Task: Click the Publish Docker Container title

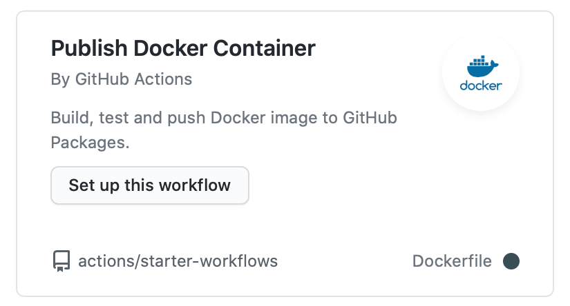Action: coord(183,48)
